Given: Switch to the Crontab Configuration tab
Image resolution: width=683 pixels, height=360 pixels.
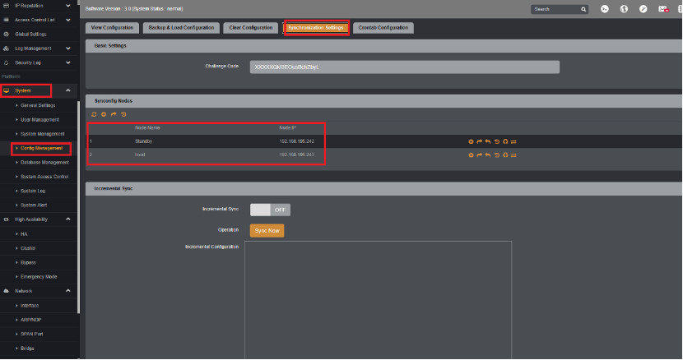Looking at the screenshot, I should (x=383, y=27).
